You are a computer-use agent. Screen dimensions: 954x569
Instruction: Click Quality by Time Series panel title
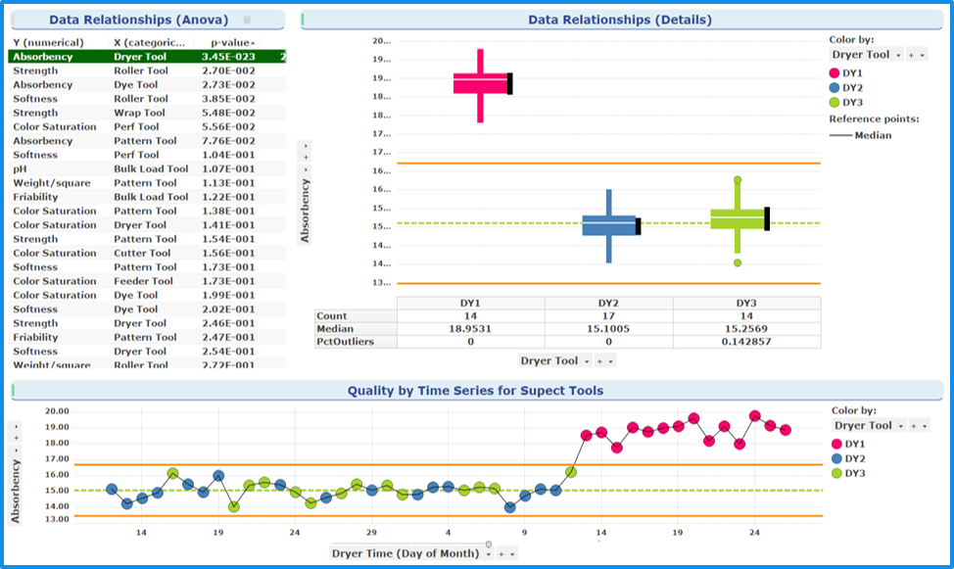(475, 391)
